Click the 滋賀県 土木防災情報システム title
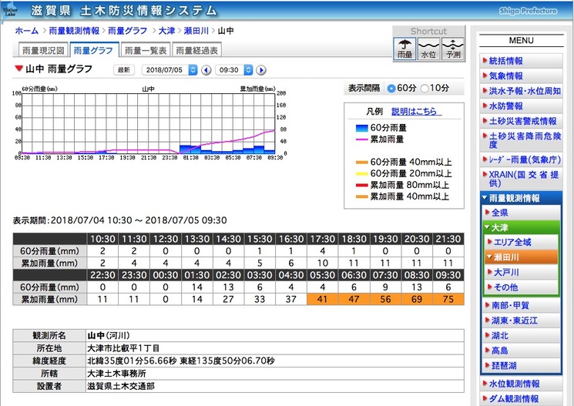The height and width of the screenshot is (406, 574). [x=124, y=11]
